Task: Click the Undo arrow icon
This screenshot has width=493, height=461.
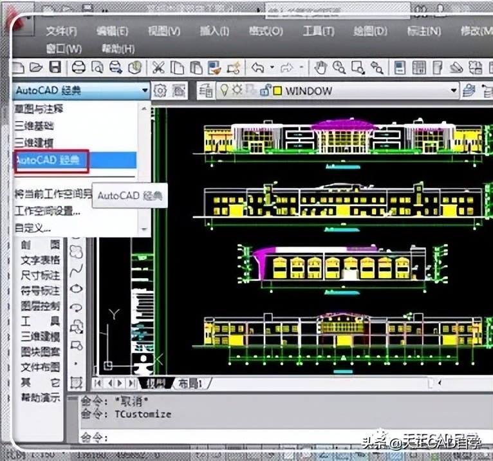Action: 258,68
